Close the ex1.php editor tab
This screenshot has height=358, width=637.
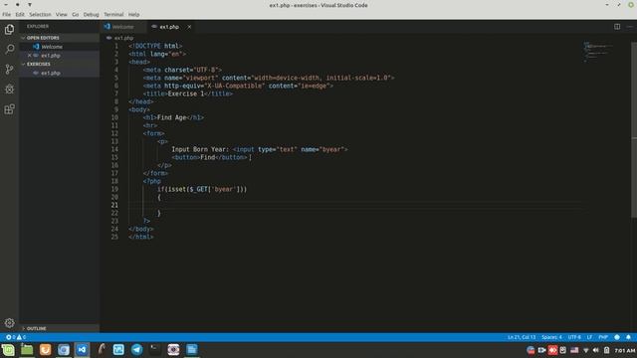[189, 27]
